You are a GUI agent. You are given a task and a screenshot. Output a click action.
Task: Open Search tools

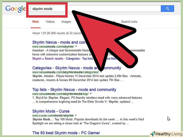point(129,22)
